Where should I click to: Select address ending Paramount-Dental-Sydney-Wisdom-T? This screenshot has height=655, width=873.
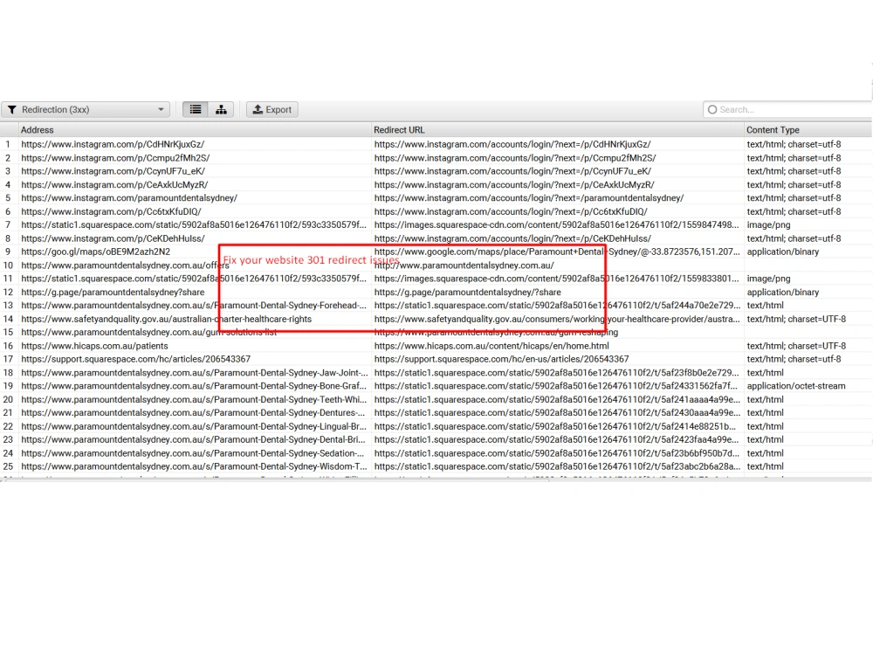tap(195, 466)
